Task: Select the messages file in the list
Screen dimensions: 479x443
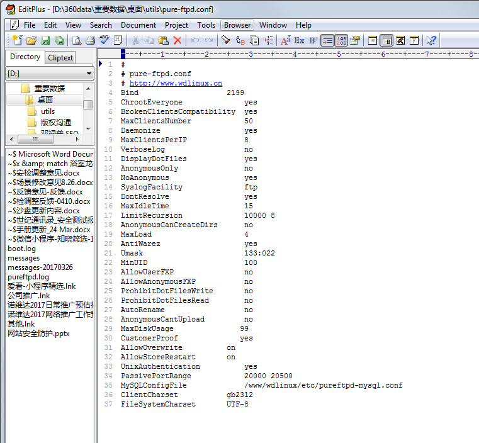Action: (23, 258)
